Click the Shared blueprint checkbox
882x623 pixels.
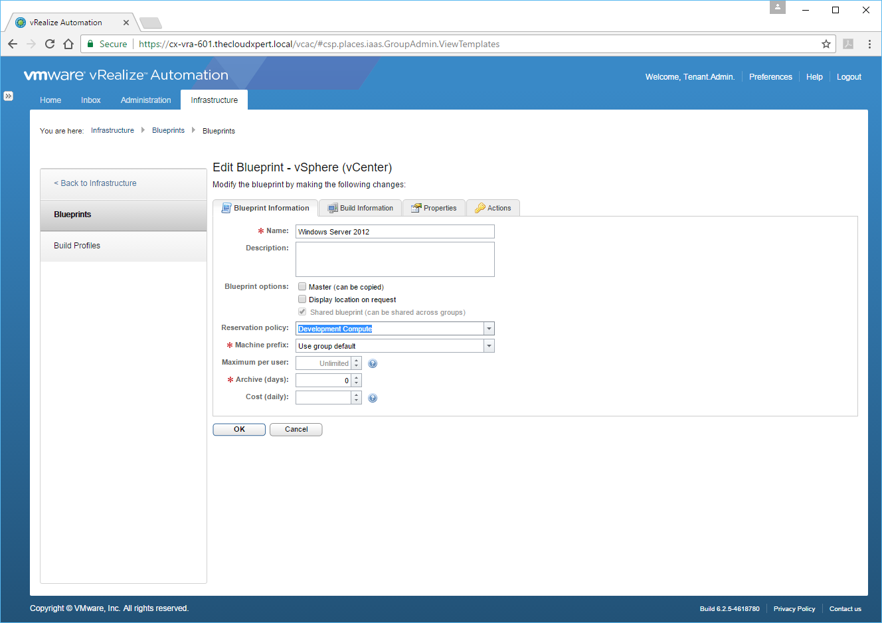pos(302,311)
